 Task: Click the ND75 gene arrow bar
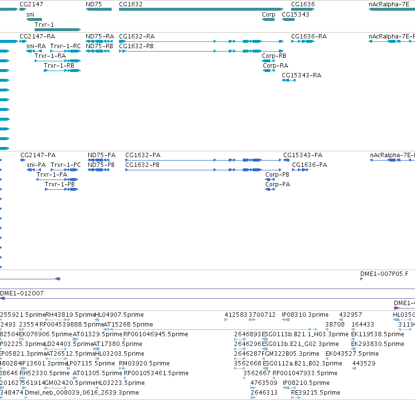(99, 9)
